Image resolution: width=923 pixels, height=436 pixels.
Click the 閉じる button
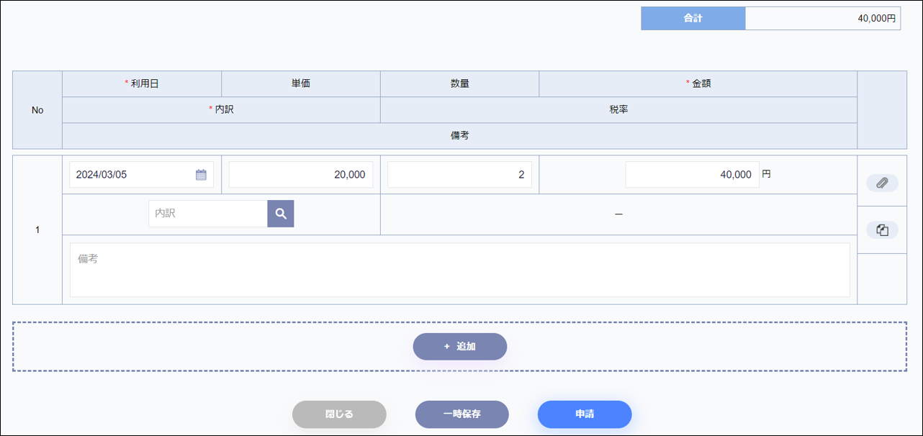click(x=339, y=414)
